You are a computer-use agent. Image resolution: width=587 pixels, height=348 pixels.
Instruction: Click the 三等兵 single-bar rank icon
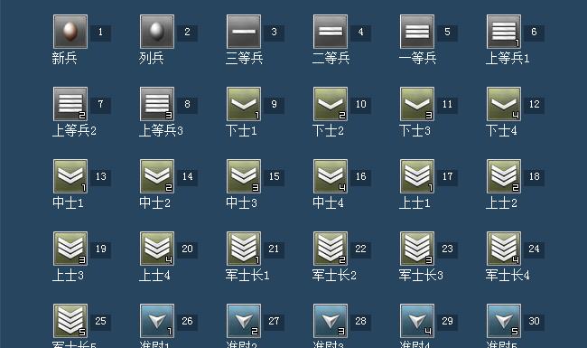click(x=244, y=32)
